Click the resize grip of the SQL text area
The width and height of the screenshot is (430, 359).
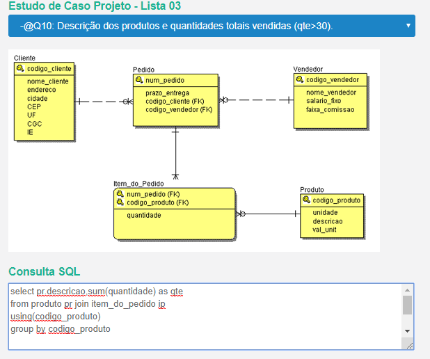click(x=410, y=346)
